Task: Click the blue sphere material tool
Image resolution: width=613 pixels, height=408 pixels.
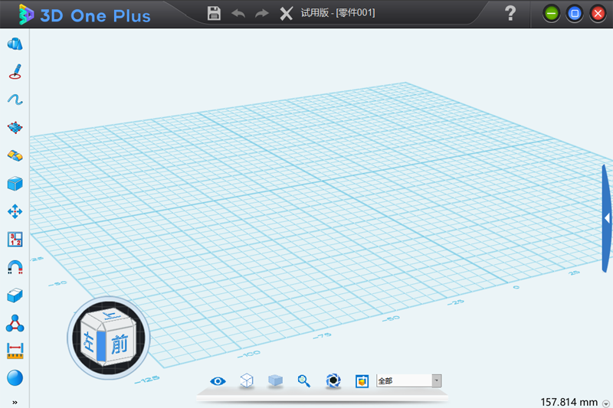Action: tap(15, 377)
